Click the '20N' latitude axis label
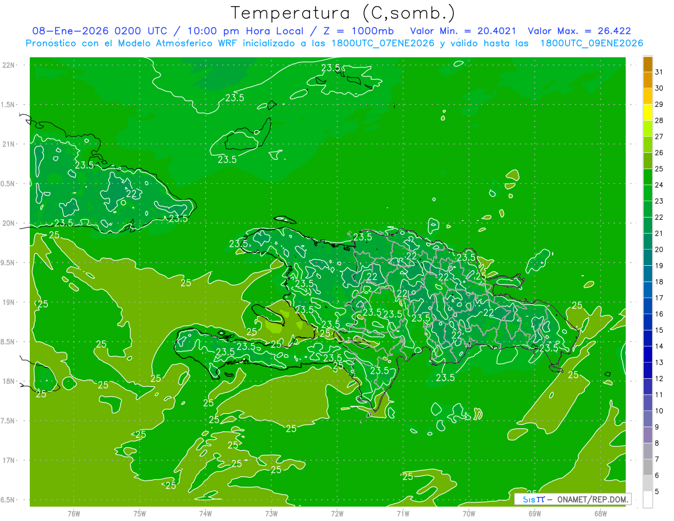 point(9,223)
